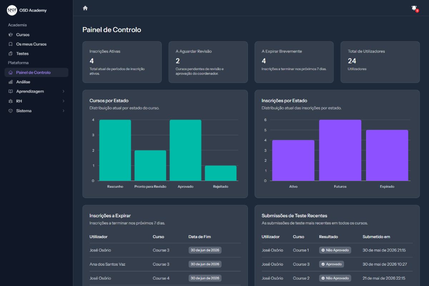Click the teal Rascunho bar in chart
Viewport: 429px width, 286px height.
pyautogui.click(x=115, y=150)
